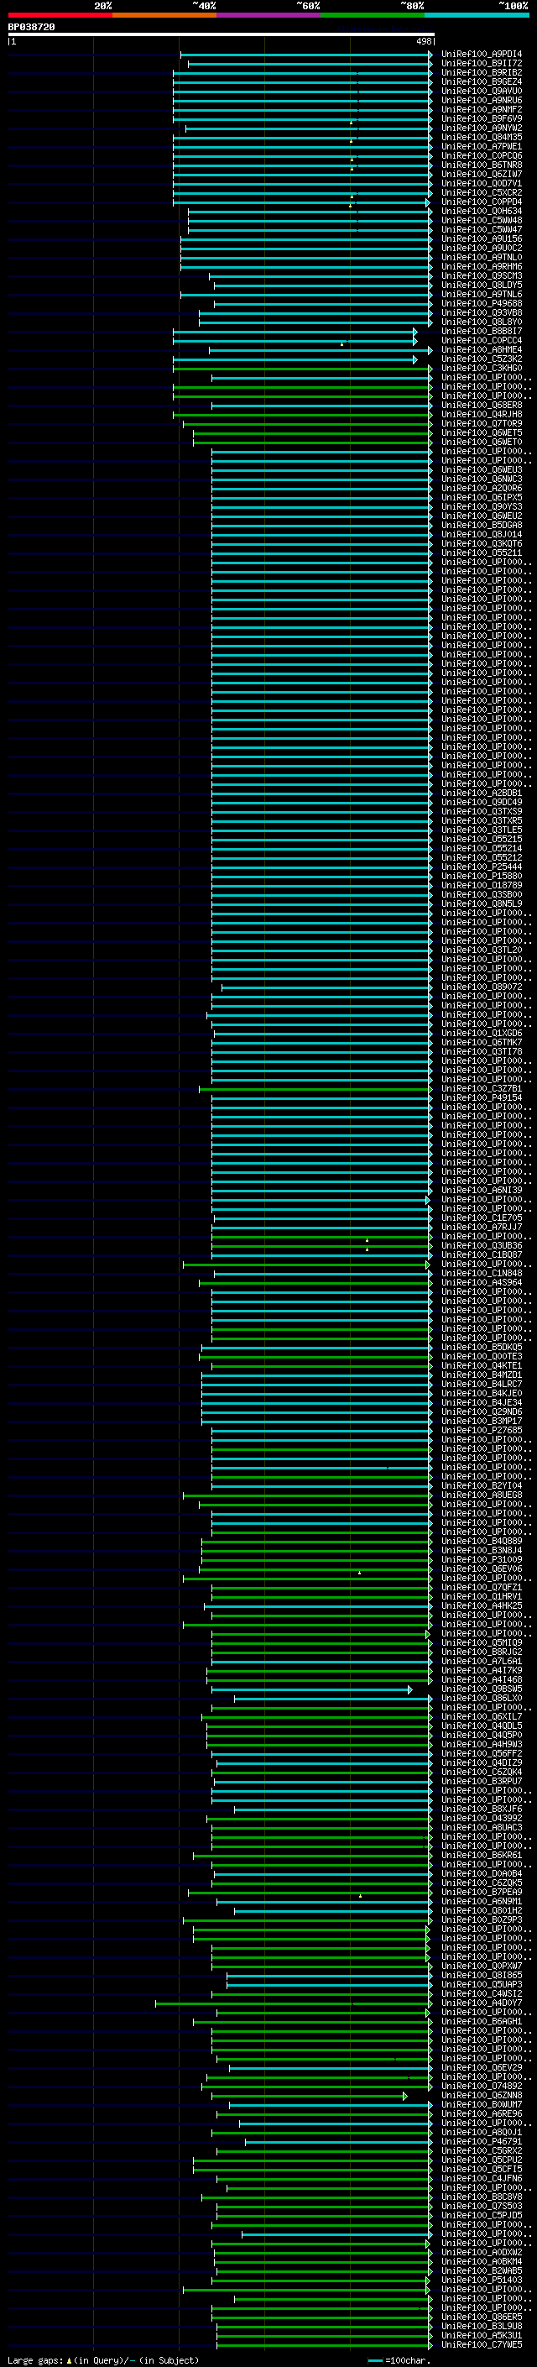Select the UniRef100_Q6EV06 hit label
The height and width of the screenshot is (2367, 537).
(x=481, y=1568)
